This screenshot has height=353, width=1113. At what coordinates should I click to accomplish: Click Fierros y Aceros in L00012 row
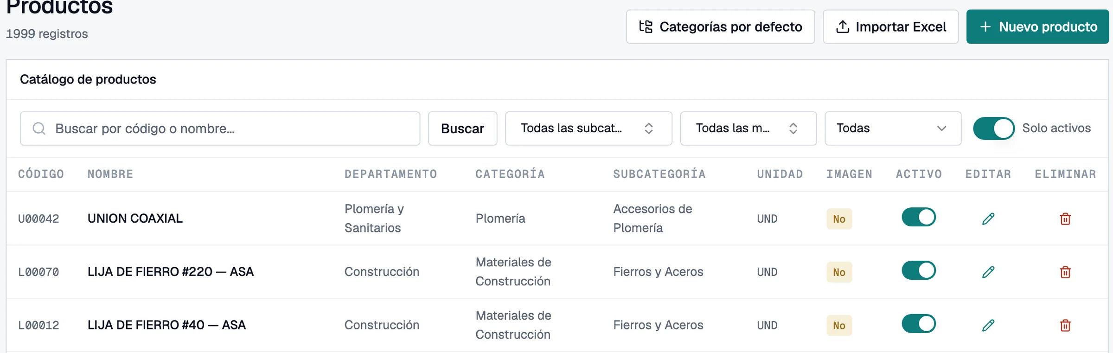pyautogui.click(x=658, y=325)
